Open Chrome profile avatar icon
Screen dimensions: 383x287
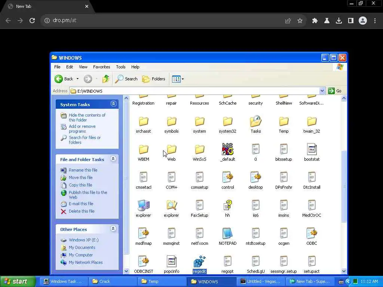click(x=363, y=21)
